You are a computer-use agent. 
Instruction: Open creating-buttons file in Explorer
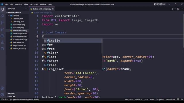[17, 37]
